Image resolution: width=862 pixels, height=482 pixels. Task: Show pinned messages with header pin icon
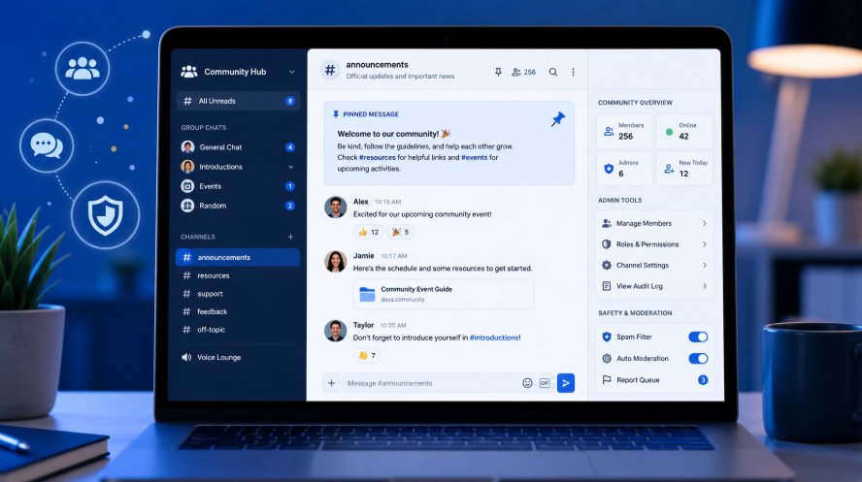click(498, 72)
